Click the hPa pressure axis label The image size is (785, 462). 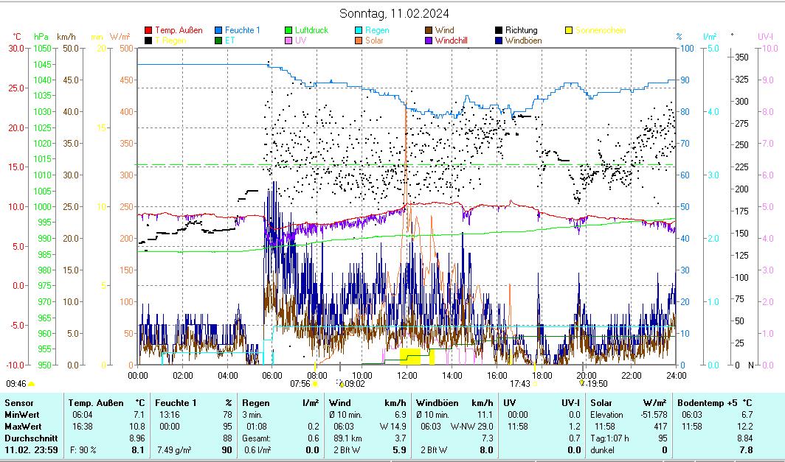[x=41, y=36]
